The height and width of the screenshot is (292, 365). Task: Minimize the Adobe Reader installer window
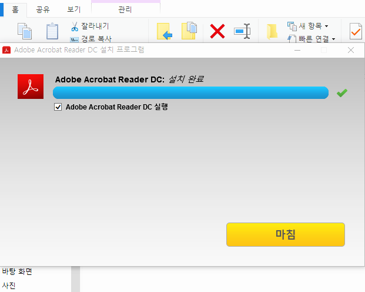(297, 50)
